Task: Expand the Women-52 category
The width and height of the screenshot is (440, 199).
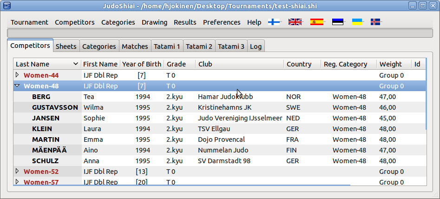Action: pyautogui.click(x=17, y=171)
